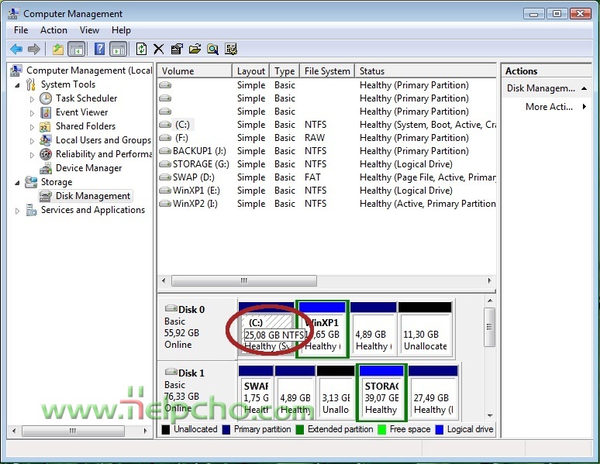Click the Refresh toolbar icon

(141, 49)
